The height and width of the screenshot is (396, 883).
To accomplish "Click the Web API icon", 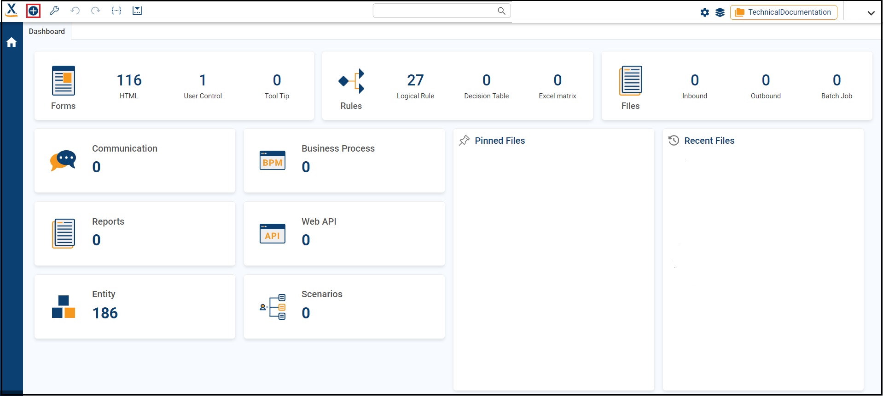I will pos(273,233).
